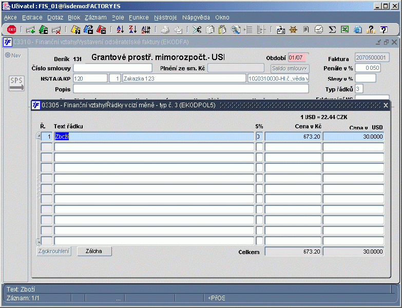This screenshot has width=402, height=308.
Task: Click the Zakazka 123 field
Action: 184,79
